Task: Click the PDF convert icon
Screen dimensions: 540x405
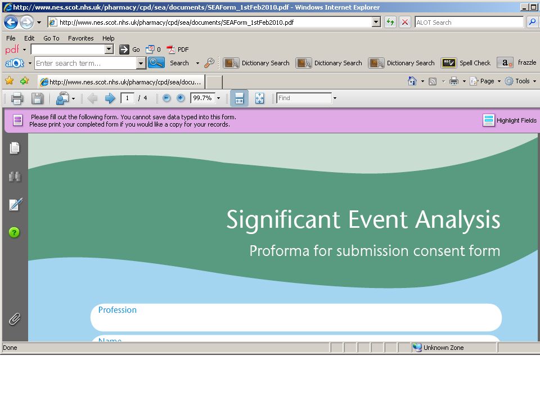Action: 171,49
